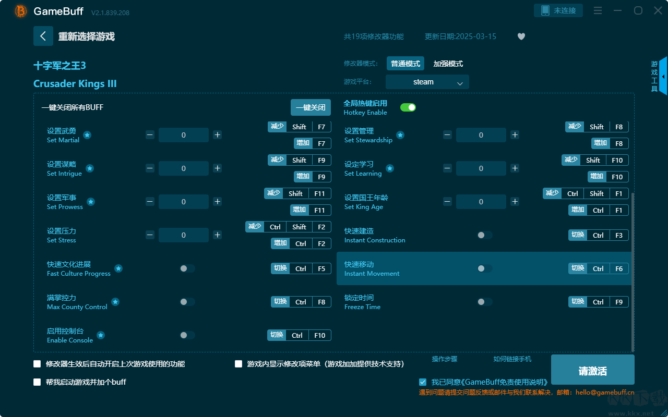Toggle the global Hotkey Enable switch

point(408,107)
